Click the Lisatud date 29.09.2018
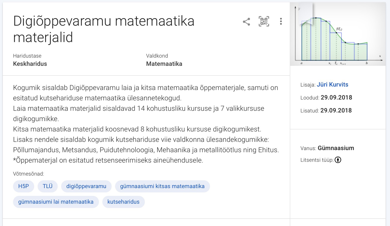This screenshot has width=390, height=226. pyautogui.click(x=336, y=111)
